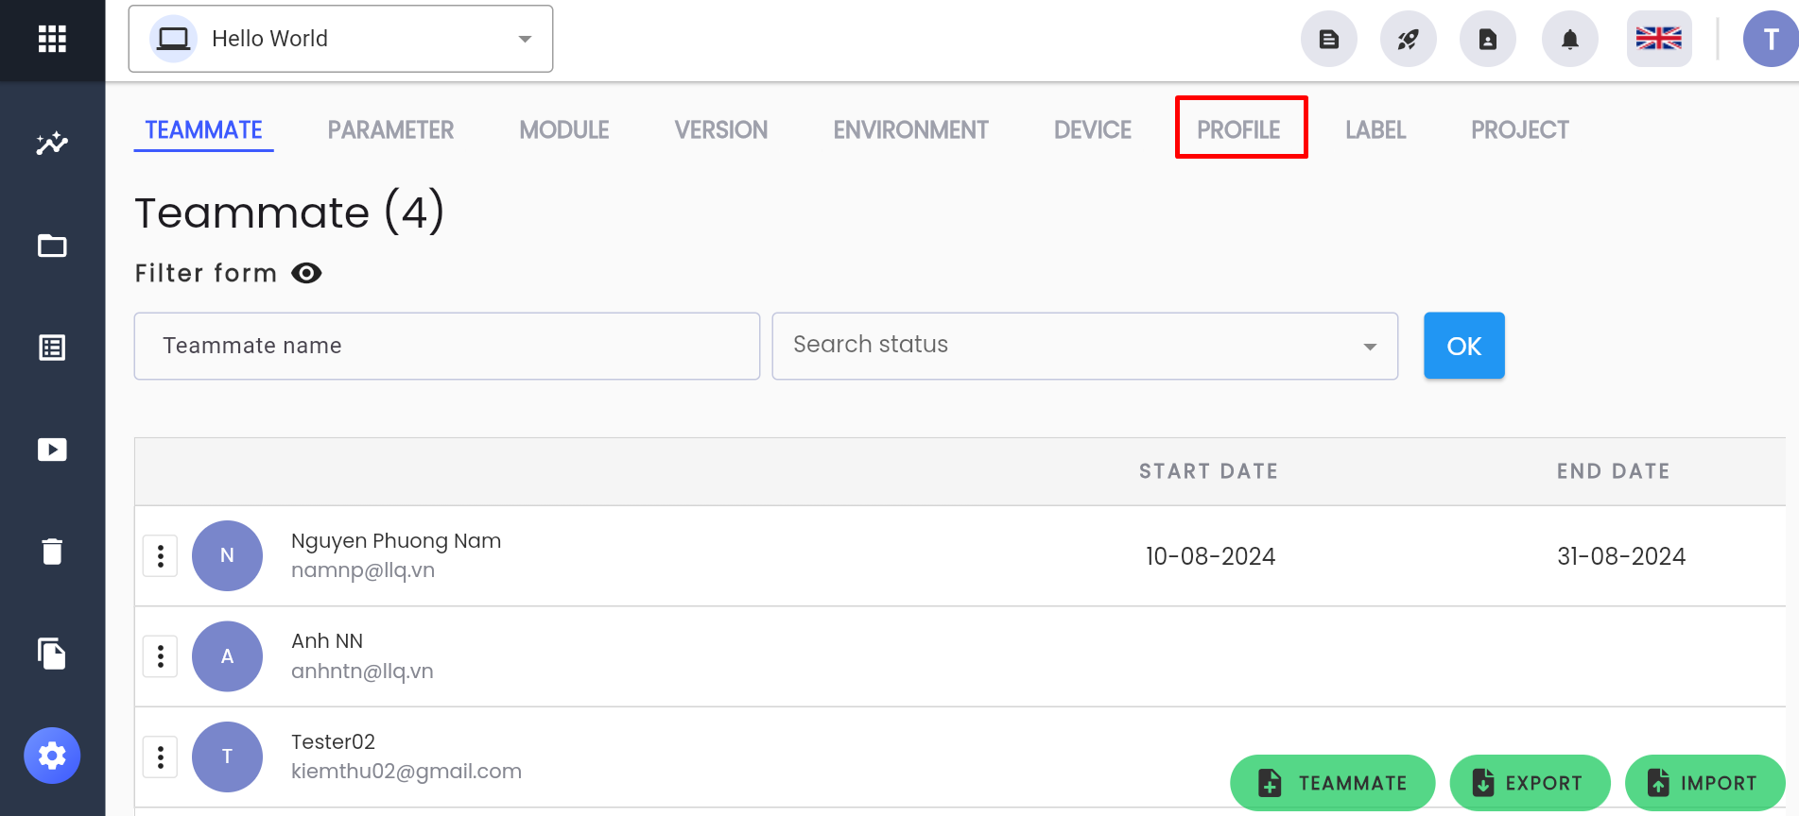Open the folder icon in sidebar
The image size is (1799, 816).
click(x=52, y=246)
